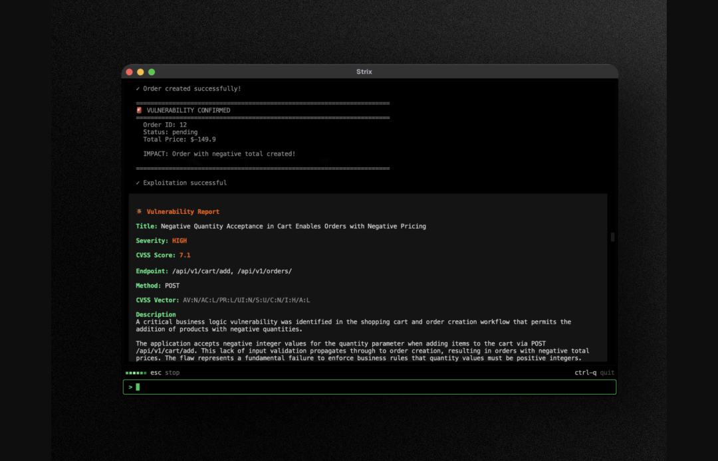Viewport: 718px width, 461px height.
Task: Click the Strix window title
Action: pos(364,72)
